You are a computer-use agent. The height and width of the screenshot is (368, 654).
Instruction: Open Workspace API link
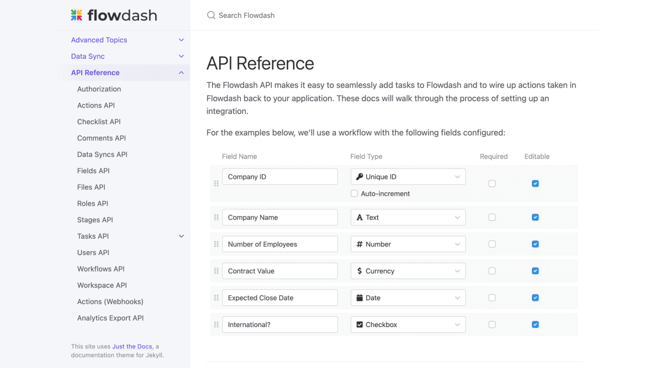(x=102, y=285)
